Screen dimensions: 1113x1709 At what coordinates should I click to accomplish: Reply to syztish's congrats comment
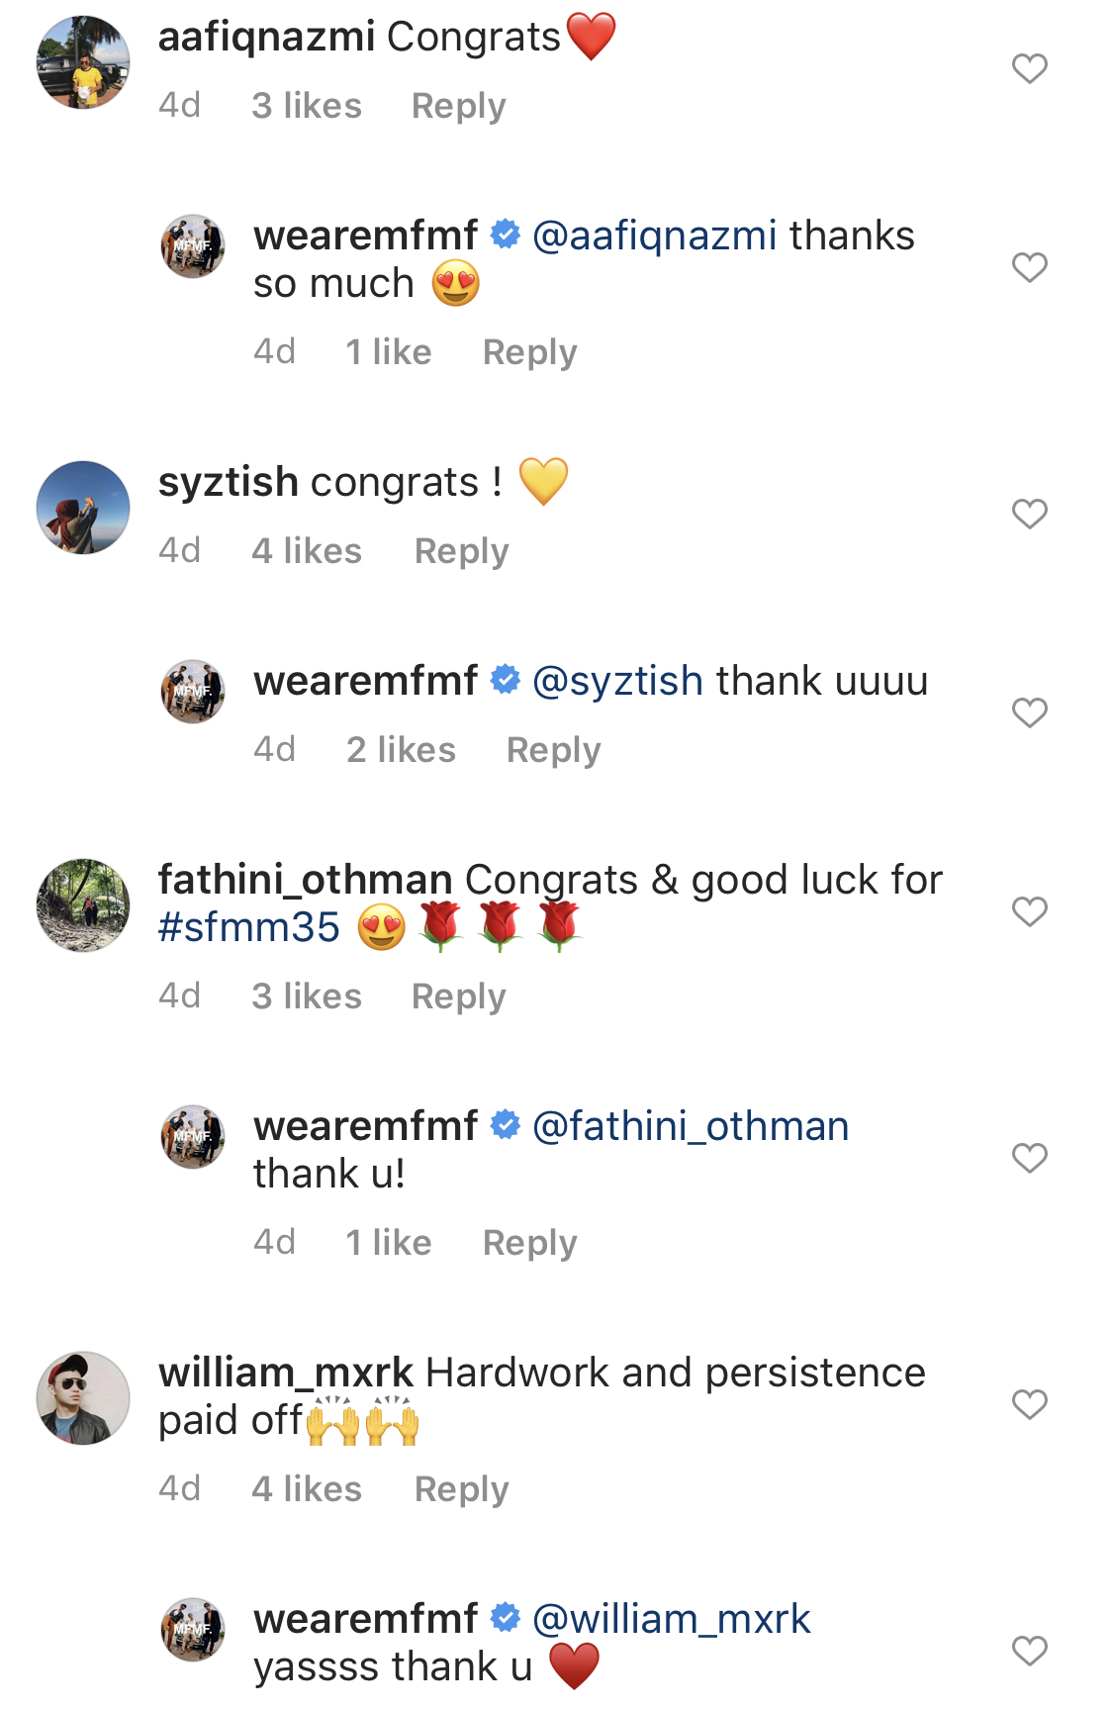461,551
